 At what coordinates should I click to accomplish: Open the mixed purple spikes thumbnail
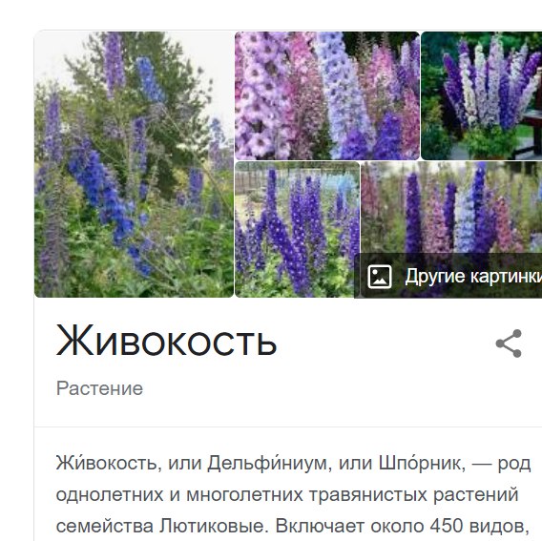tap(451, 207)
